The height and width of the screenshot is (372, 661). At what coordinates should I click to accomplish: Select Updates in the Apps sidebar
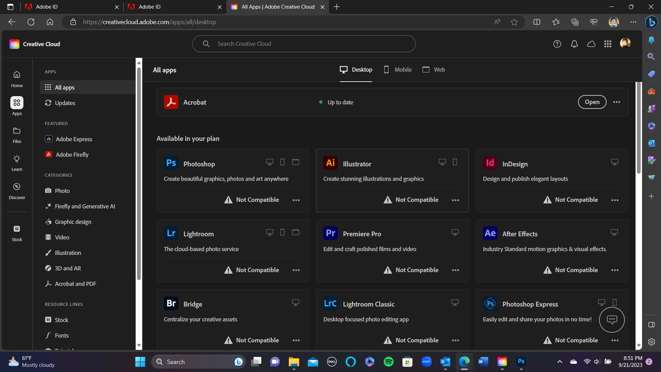(x=65, y=103)
